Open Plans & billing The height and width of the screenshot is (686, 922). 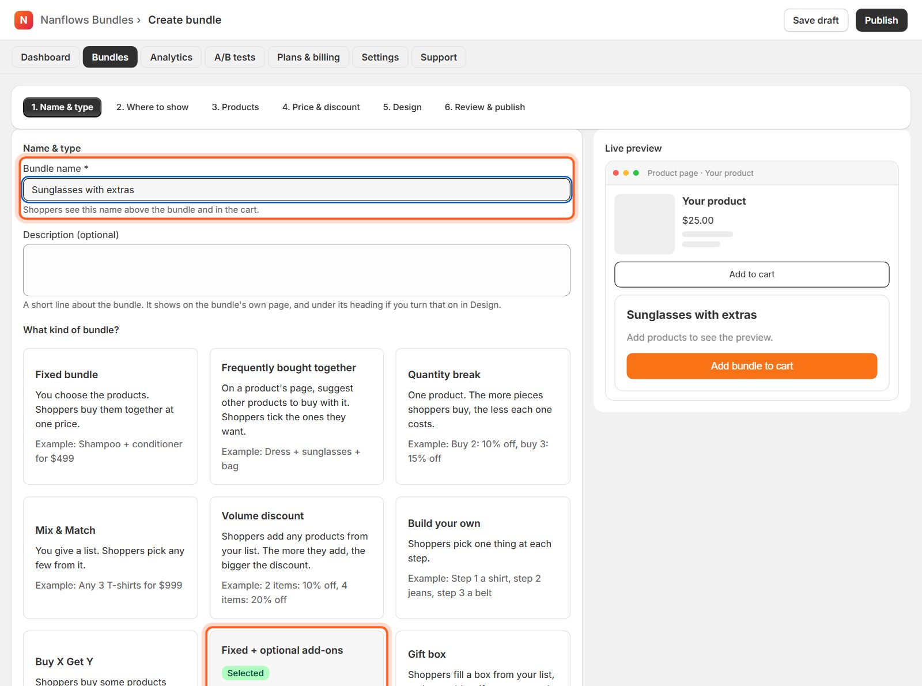[308, 57]
